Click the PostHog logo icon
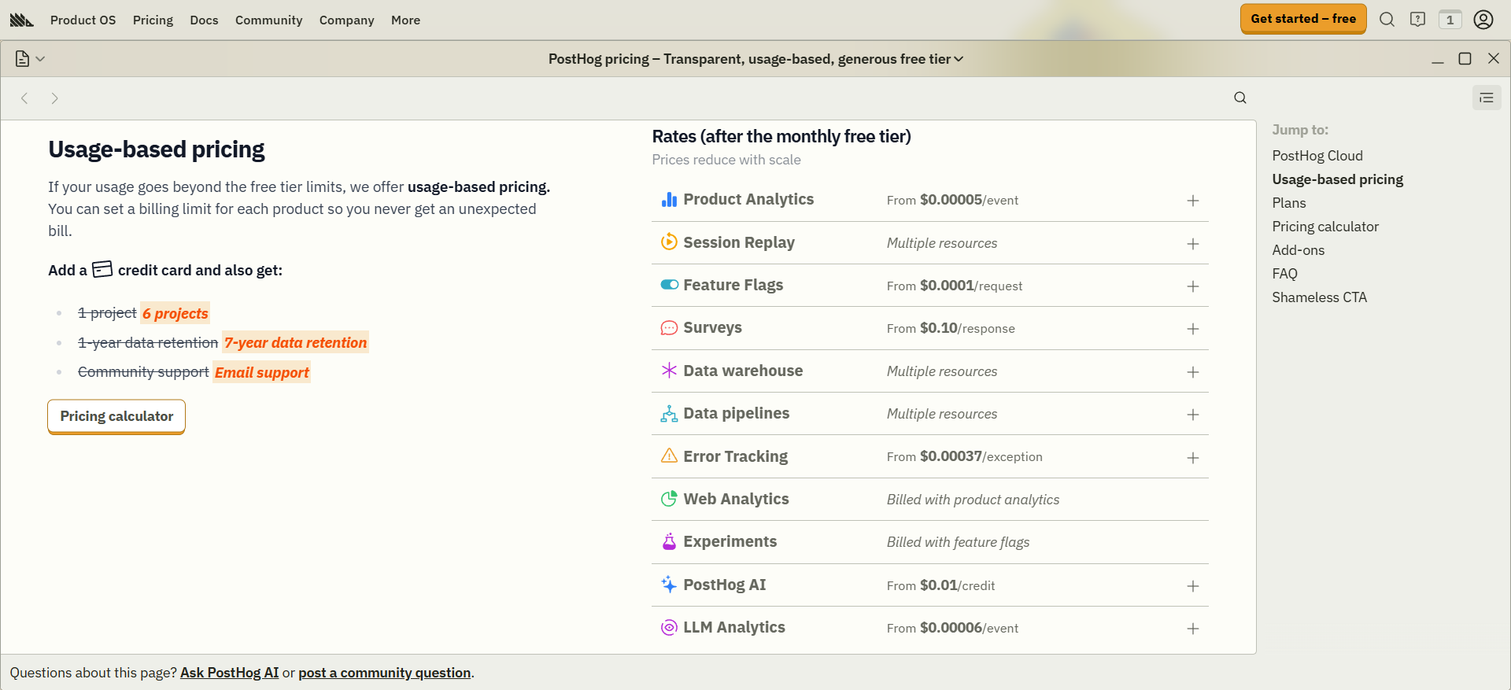This screenshot has width=1511, height=690. 21,20
